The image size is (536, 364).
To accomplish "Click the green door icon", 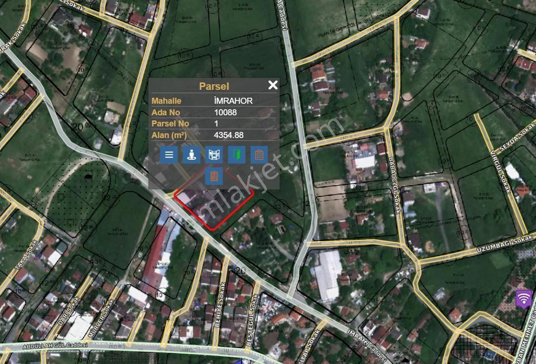I will [x=236, y=155].
